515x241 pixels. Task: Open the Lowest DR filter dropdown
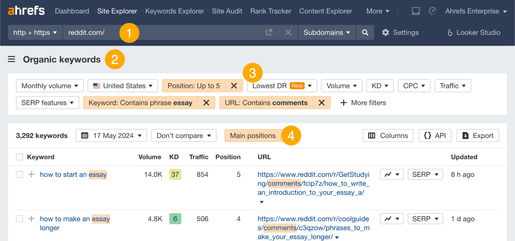point(281,86)
